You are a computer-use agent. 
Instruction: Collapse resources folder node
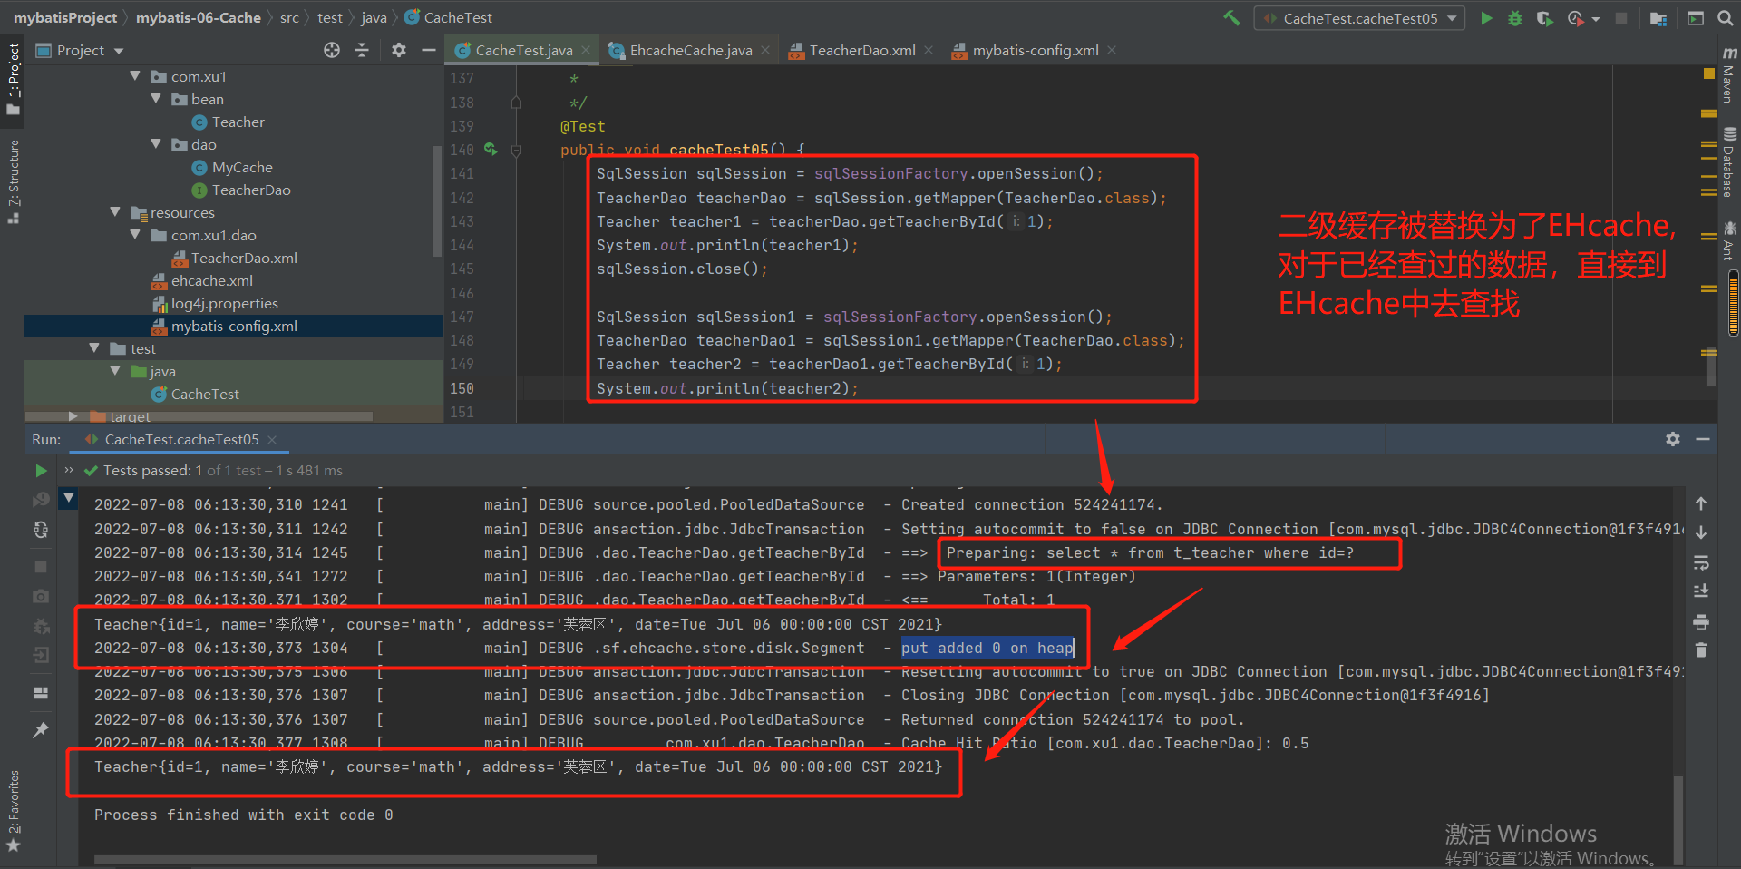click(115, 212)
